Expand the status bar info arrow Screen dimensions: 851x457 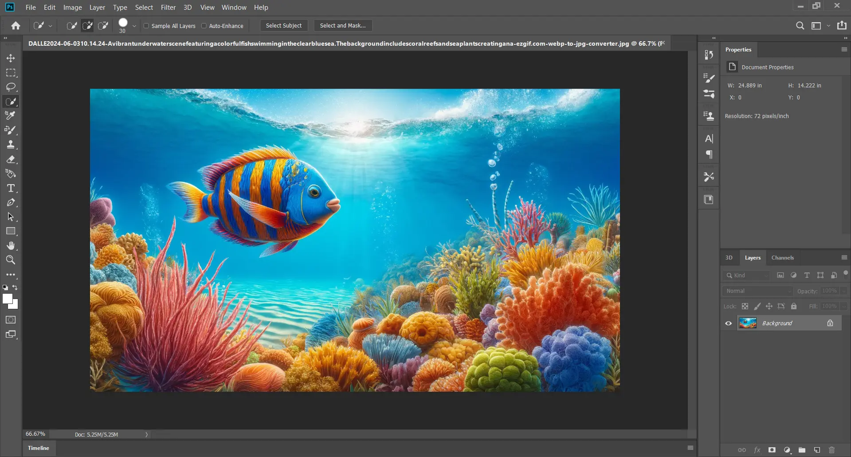[146, 435]
